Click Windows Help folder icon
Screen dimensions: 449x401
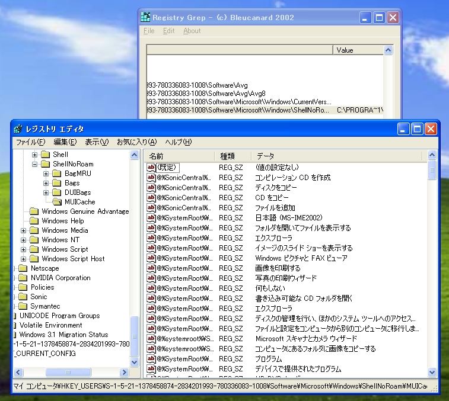click(x=34, y=221)
